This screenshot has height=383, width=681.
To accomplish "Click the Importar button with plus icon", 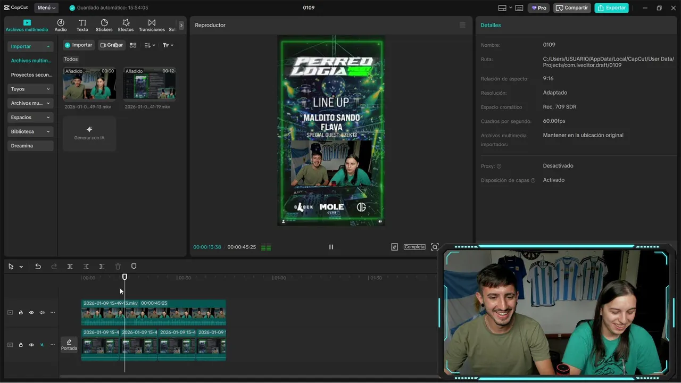I will (x=78, y=45).
